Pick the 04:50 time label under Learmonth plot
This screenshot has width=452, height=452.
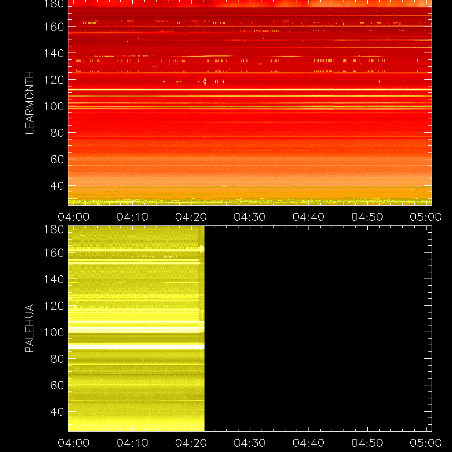(367, 217)
